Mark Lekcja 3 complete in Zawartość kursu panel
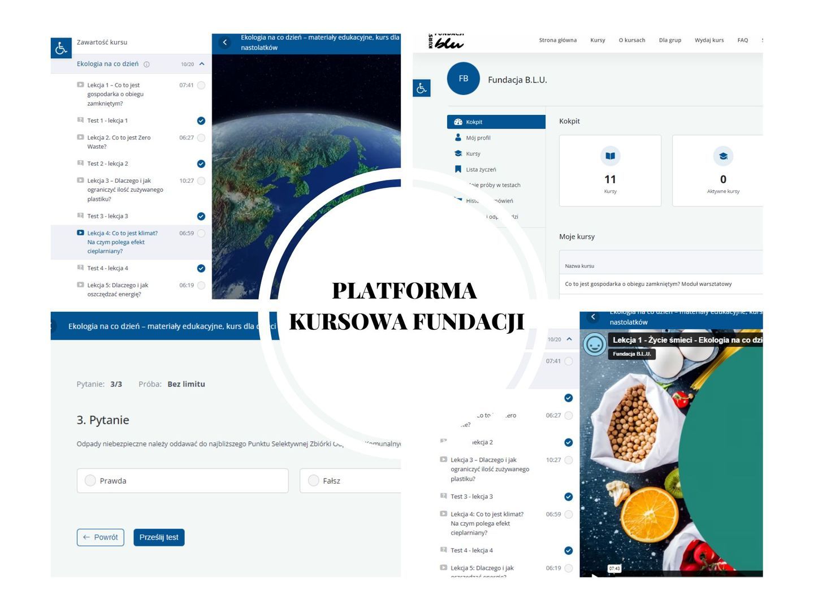Screen dimensions: 814x611 pyautogui.click(x=201, y=181)
